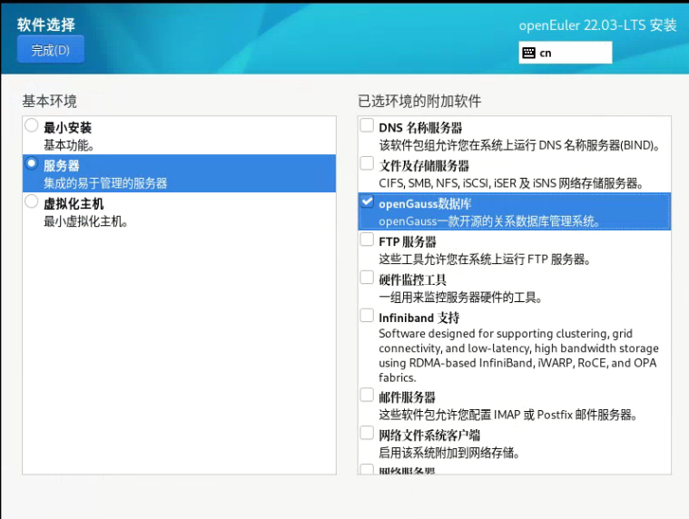689x519 pixels.
Task: Click the 邮件服务器 title text
Action: (x=407, y=397)
